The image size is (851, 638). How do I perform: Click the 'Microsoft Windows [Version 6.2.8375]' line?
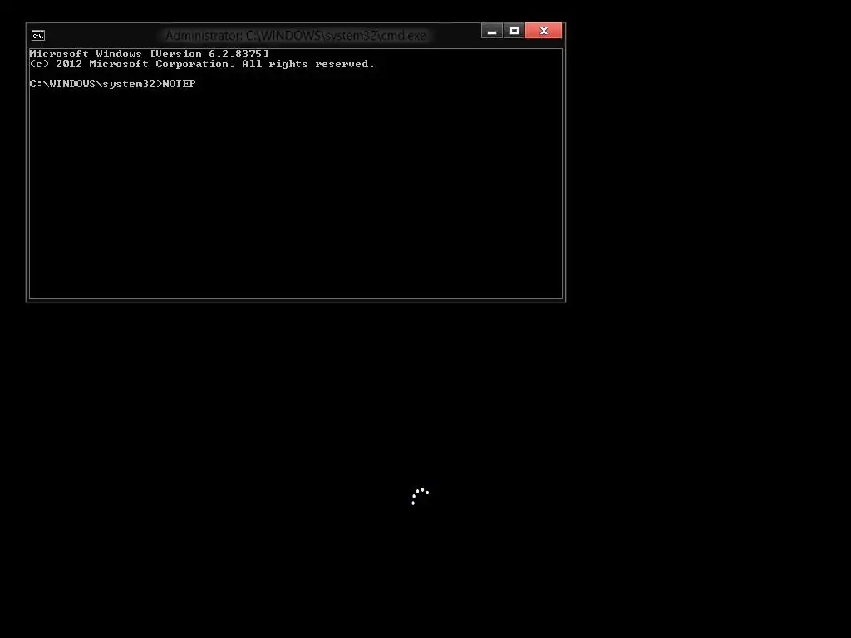coord(150,54)
